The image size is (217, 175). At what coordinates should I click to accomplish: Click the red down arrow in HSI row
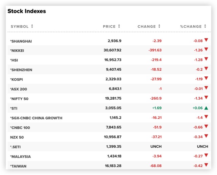coord(206,60)
